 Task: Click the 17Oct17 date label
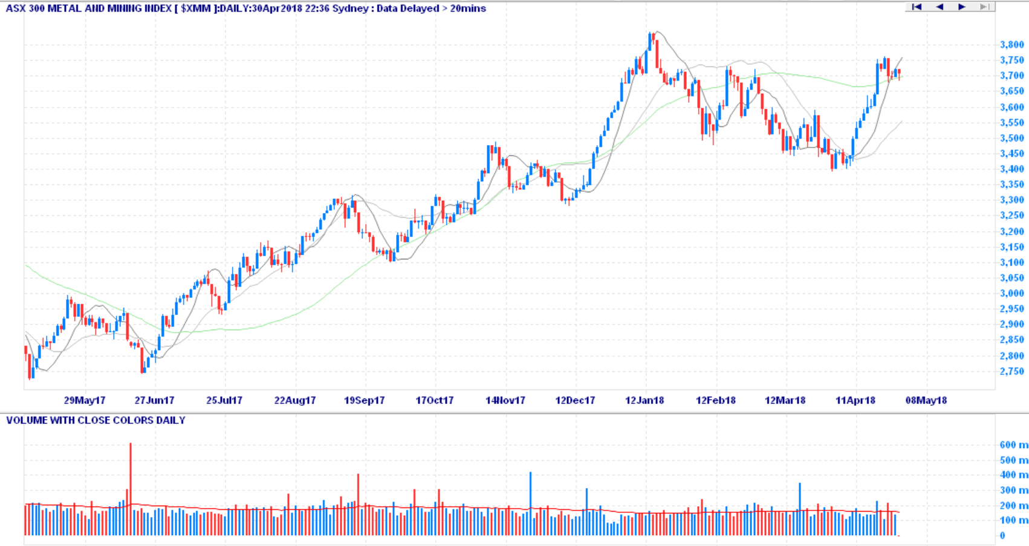(434, 400)
